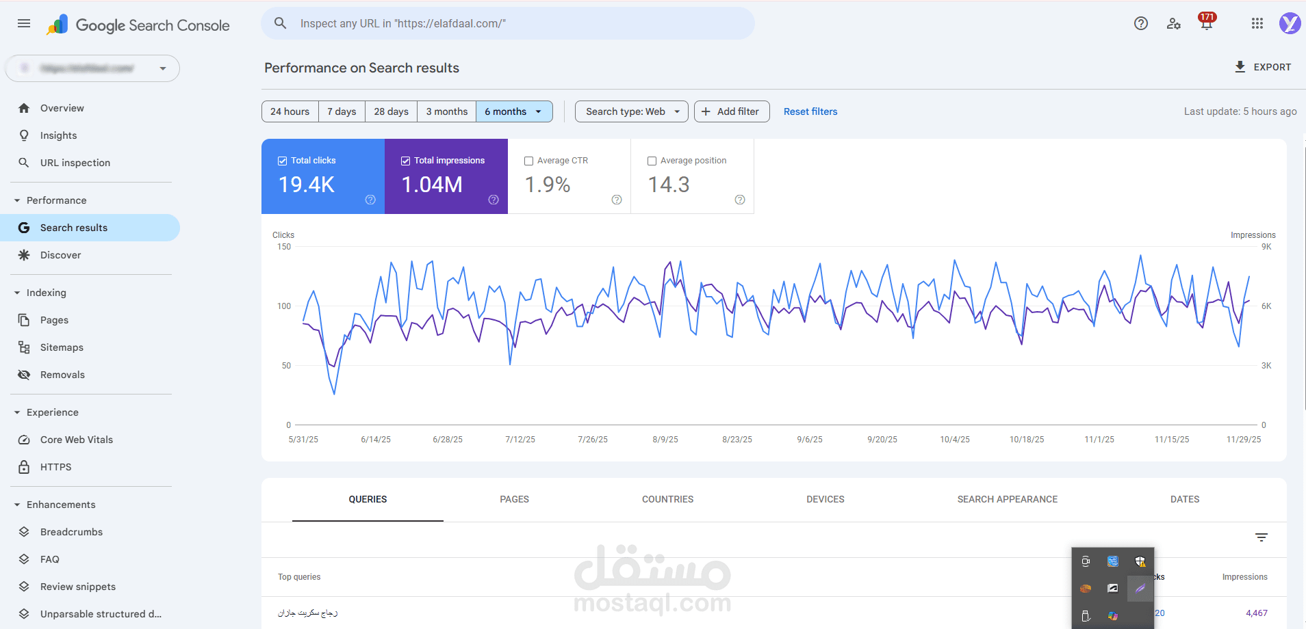The width and height of the screenshot is (1306, 629).
Task: Collapse the Performance sidebar section
Action: point(17,200)
